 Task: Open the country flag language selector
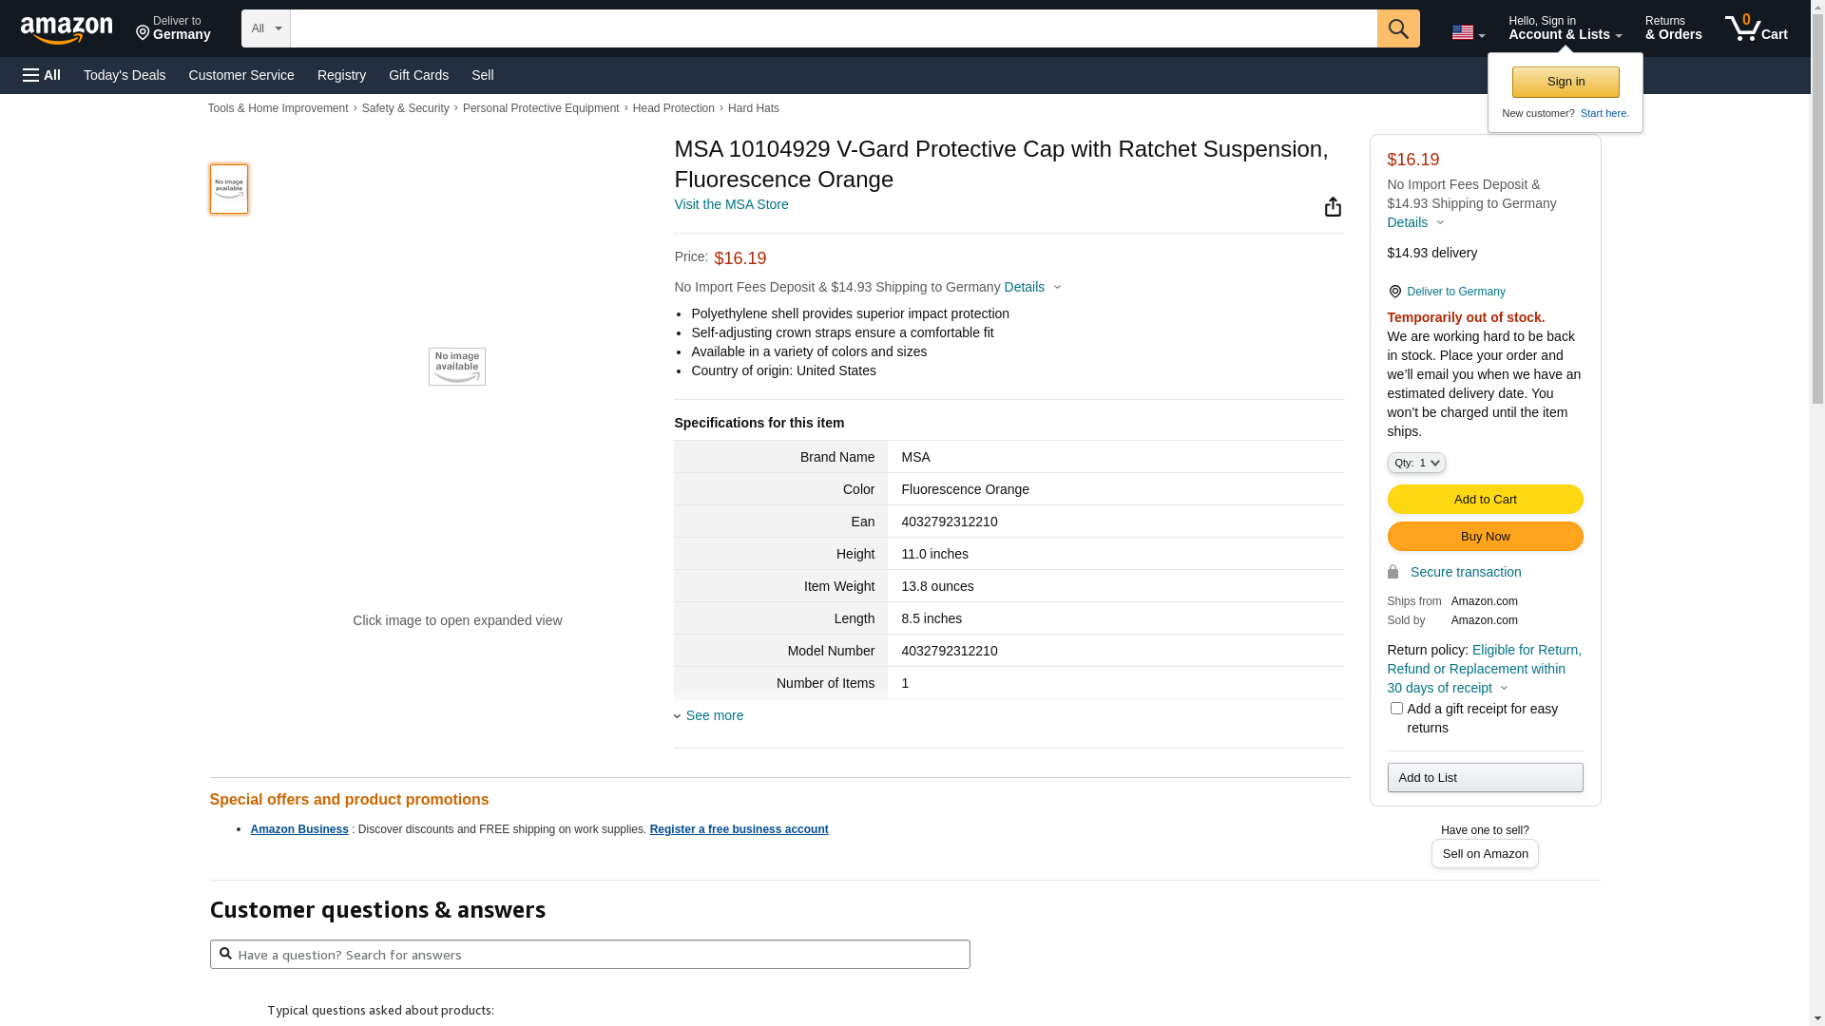[1468, 32]
